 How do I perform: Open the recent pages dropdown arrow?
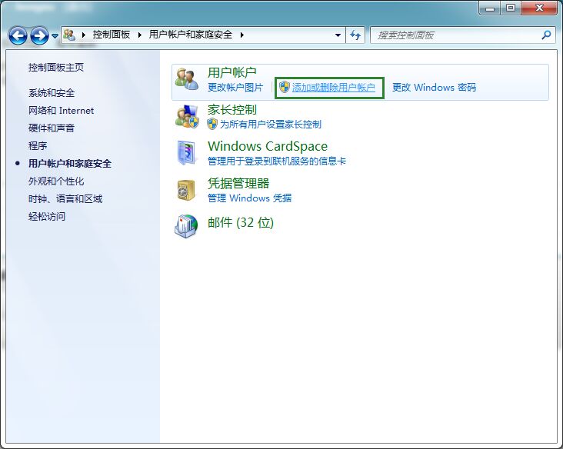click(55, 36)
